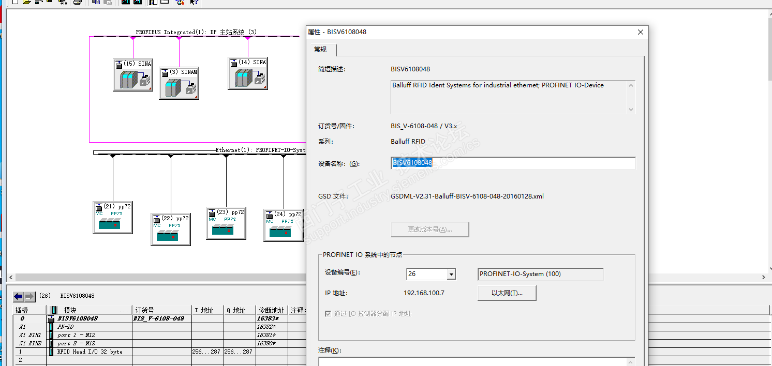Click the Download to module toolbar icon
The image size is (772, 366).
coord(126,3)
